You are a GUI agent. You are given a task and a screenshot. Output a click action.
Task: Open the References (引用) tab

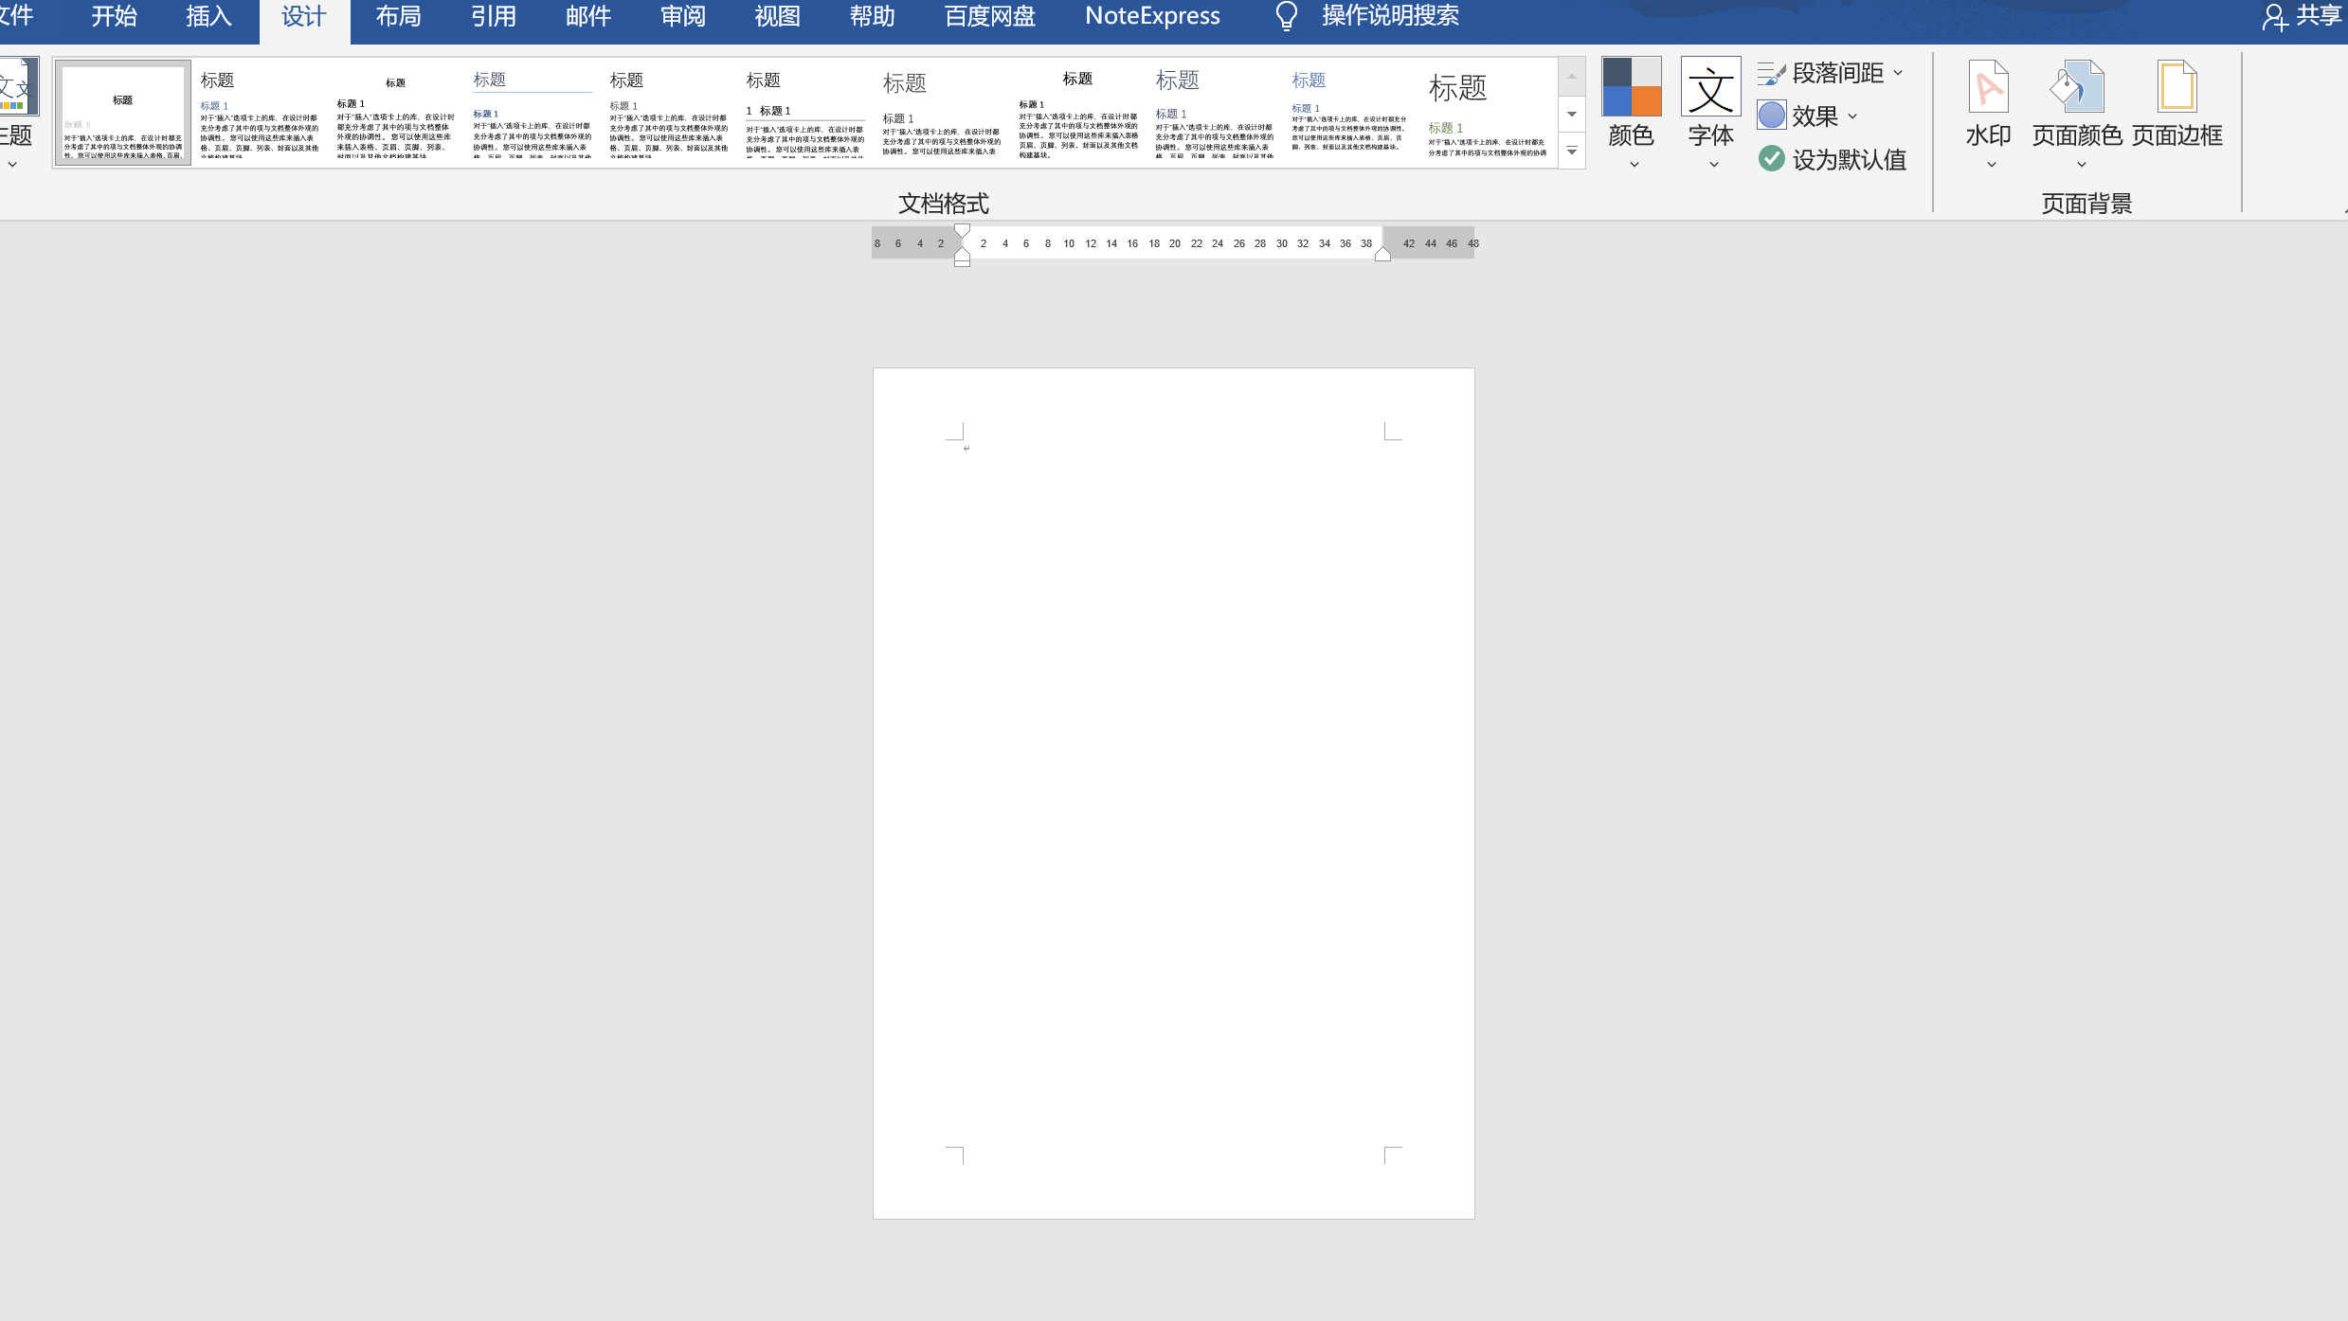pyautogui.click(x=494, y=16)
